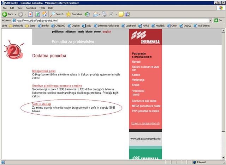The image size is (226, 165).
Task: Open the Tools menu
Action: coord(42,8)
